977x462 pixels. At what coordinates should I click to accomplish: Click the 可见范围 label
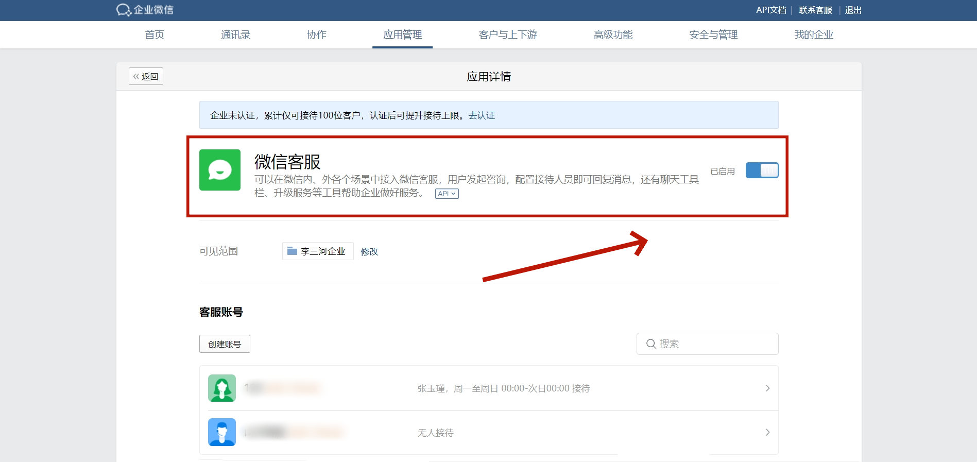tap(218, 251)
